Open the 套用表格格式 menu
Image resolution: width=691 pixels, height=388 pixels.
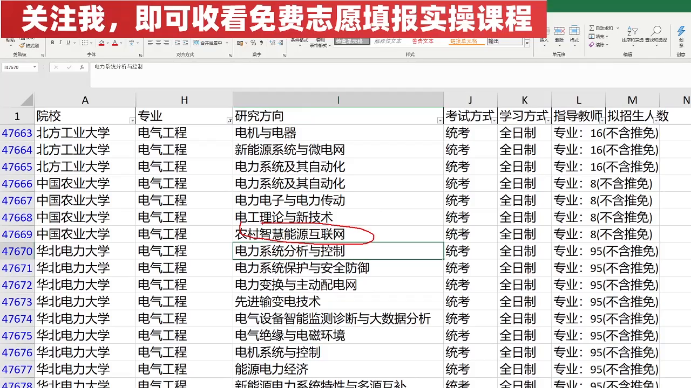point(321,43)
